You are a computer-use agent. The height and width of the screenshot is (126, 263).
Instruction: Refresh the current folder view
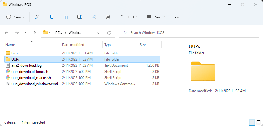click(x=109, y=33)
